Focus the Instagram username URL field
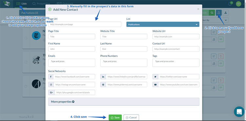This screenshot has width=246, height=121. click(74, 85)
